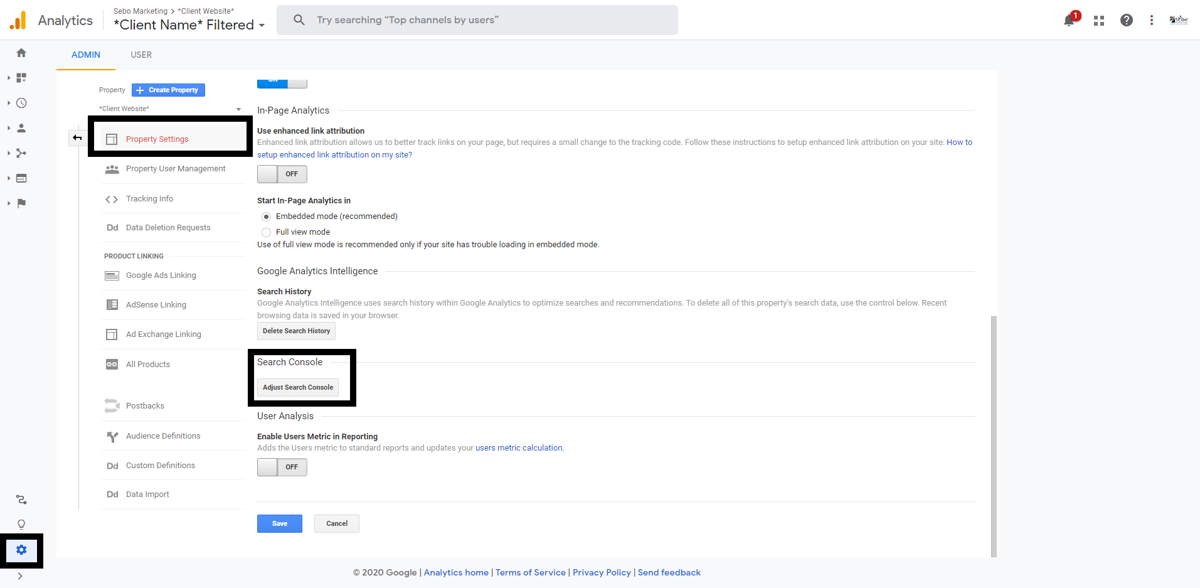Viewport: 1200px width, 588px height.
Task: Open Customization dashboards icon in sidebar
Action: 21,78
